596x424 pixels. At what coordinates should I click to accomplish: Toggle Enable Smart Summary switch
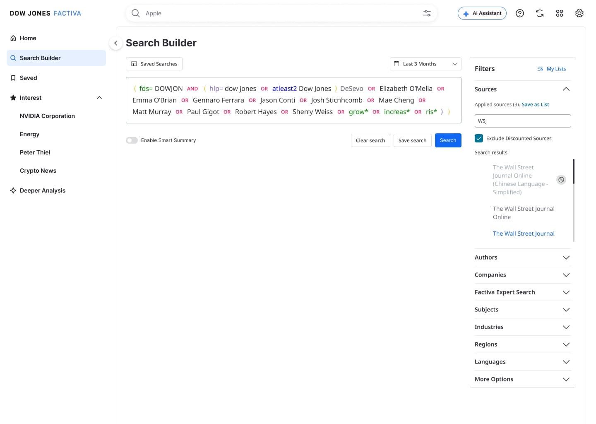coord(132,140)
